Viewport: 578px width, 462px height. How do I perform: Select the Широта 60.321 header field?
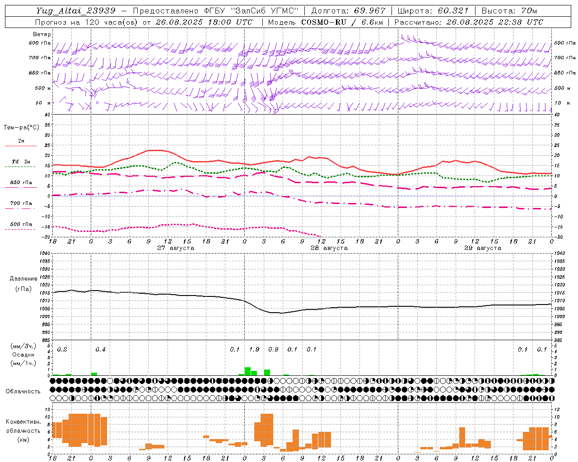coord(433,11)
